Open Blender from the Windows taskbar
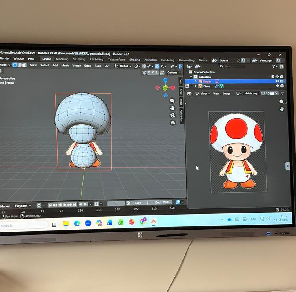Image resolution: width=296 pixels, height=292 pixels. 154,221
